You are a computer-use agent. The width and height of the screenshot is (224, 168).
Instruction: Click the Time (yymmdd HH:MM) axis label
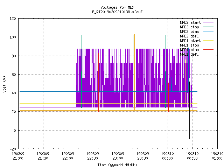click(x=117, y=165)
